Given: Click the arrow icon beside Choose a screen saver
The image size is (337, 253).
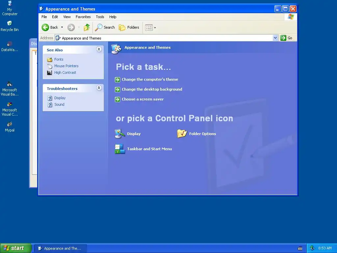Looking at the screenshot, I should 117,99.
